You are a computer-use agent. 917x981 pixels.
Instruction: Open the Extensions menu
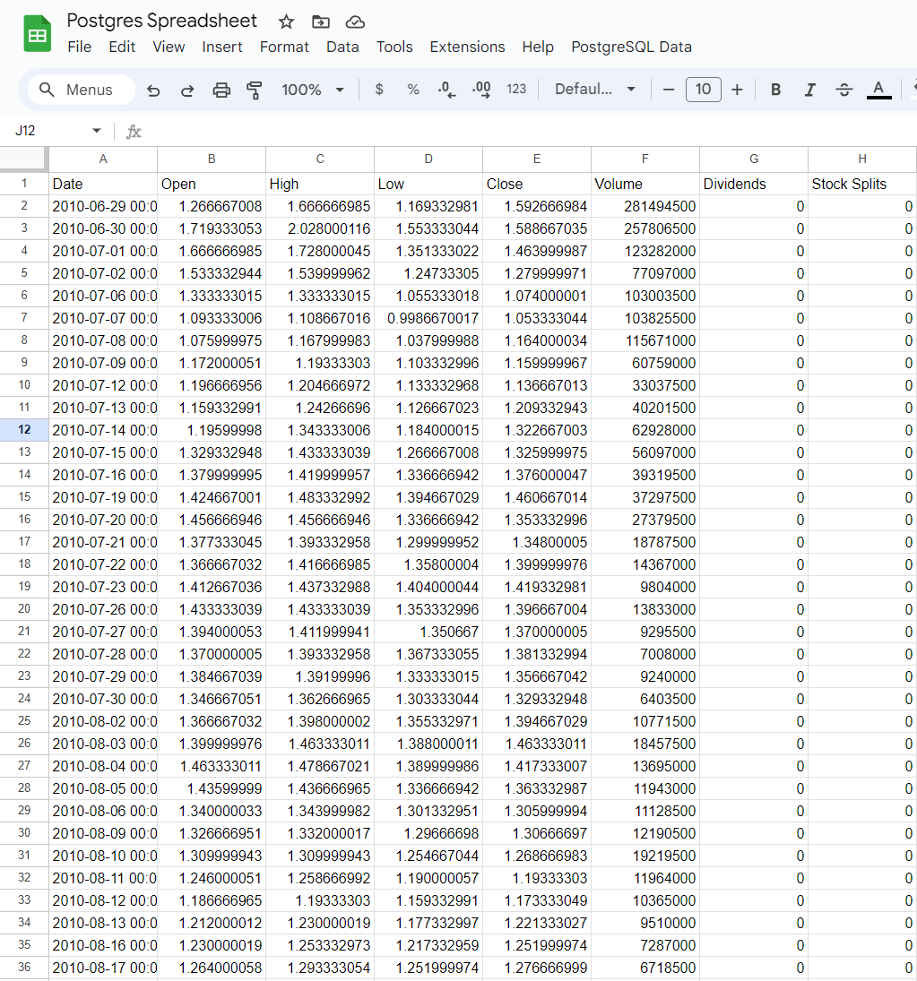467,47
